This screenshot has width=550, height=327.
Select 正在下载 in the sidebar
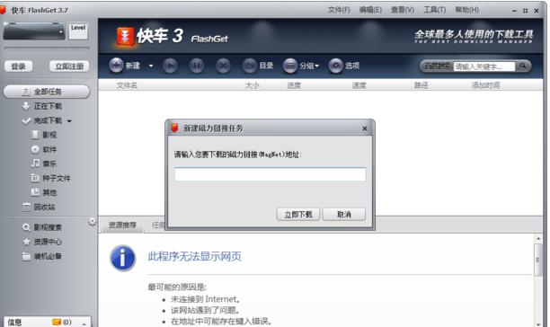point(48,106)
